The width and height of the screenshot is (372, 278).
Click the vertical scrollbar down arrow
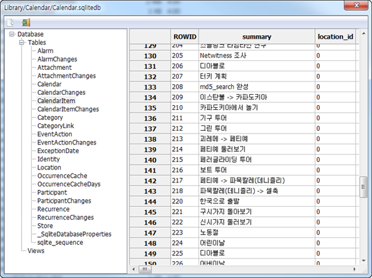point(364,260)
